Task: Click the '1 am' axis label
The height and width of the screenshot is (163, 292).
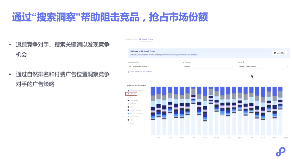Action: (158, 138)
